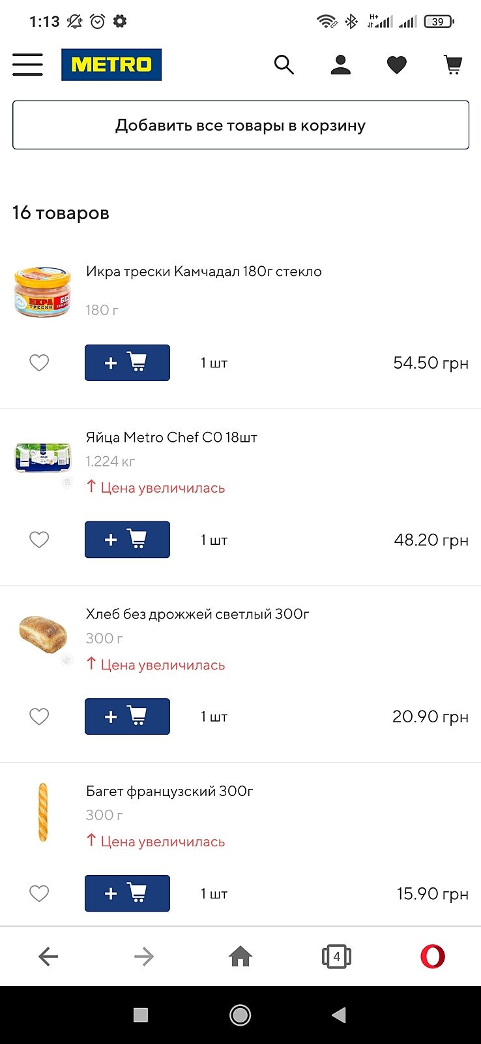This screenshot has width=481, height=1044.
Task: Open the shopping cart in header
Action: point(453,65)
